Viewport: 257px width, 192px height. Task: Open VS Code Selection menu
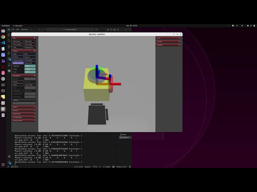click(24, 29)
